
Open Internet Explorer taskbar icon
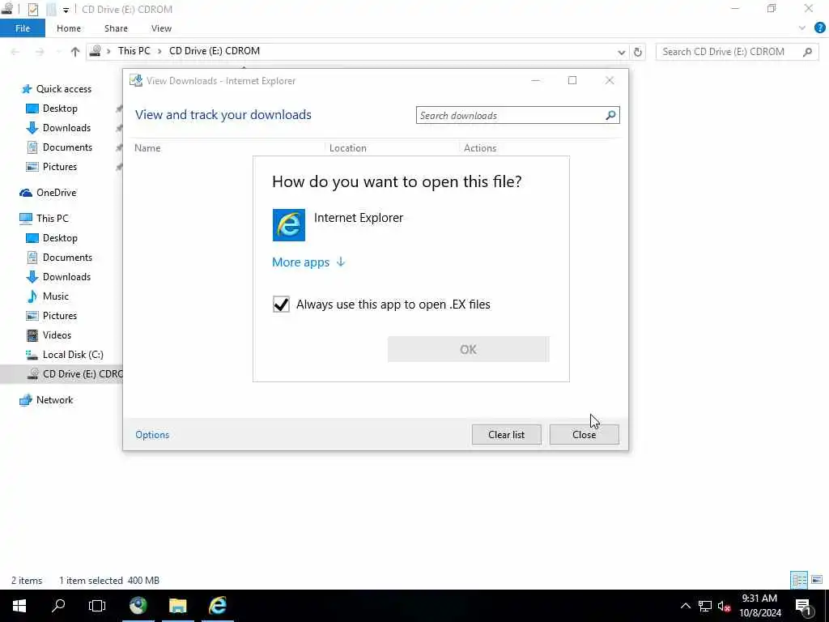[217, 606]
